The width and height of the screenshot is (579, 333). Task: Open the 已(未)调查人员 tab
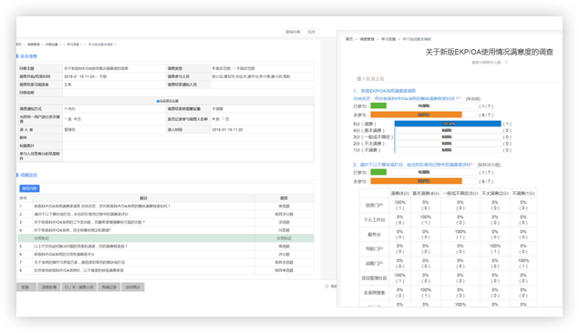[79, 287]
